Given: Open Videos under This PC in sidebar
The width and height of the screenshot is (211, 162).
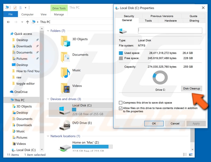Looking at the screenshot, I should [21, 144].
